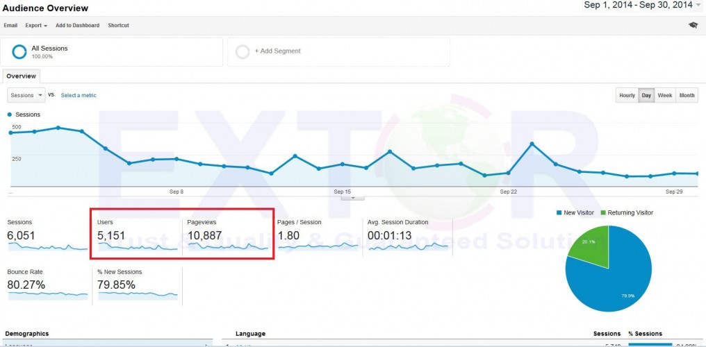The height and width of the screenshot is (347, 706).
Task: Click the Avg. Session Duration sparkline
Action: click(x=408, y=246)
